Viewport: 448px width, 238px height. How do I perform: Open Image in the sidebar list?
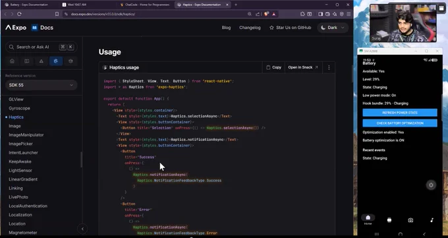(x=14, y=126)
